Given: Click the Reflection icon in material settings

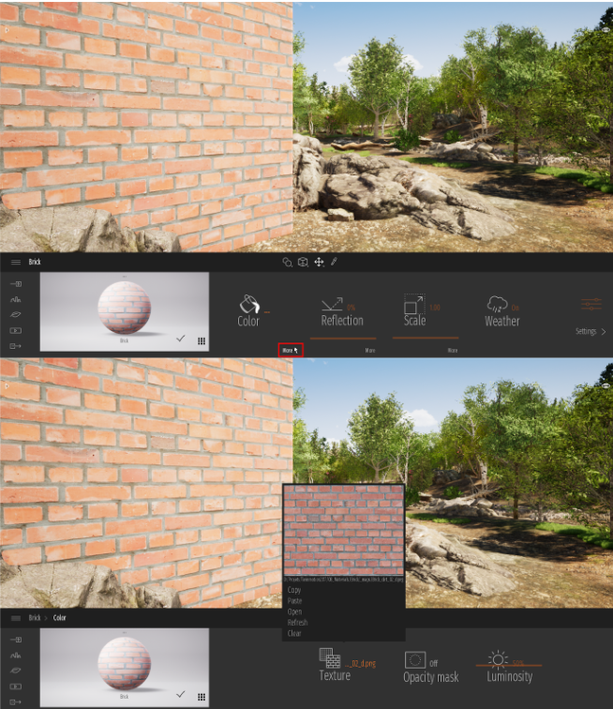Looking at the screenshot, I should coord(331,304).
